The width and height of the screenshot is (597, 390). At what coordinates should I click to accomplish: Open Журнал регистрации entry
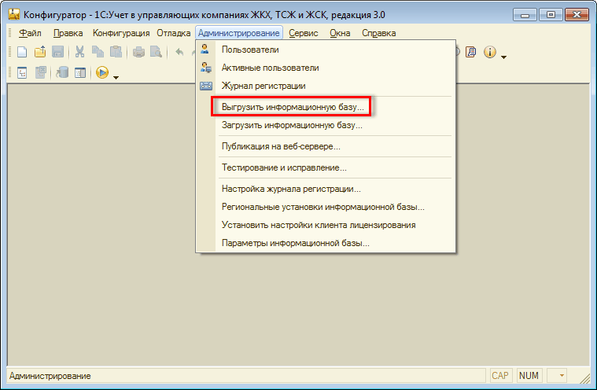pos(326,86)
